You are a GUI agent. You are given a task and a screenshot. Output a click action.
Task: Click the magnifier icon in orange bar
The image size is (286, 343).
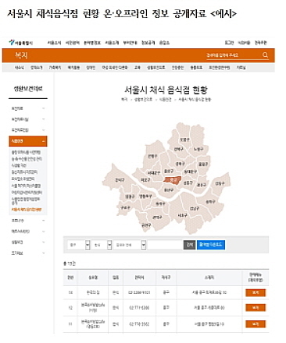[x=265, y=55]
